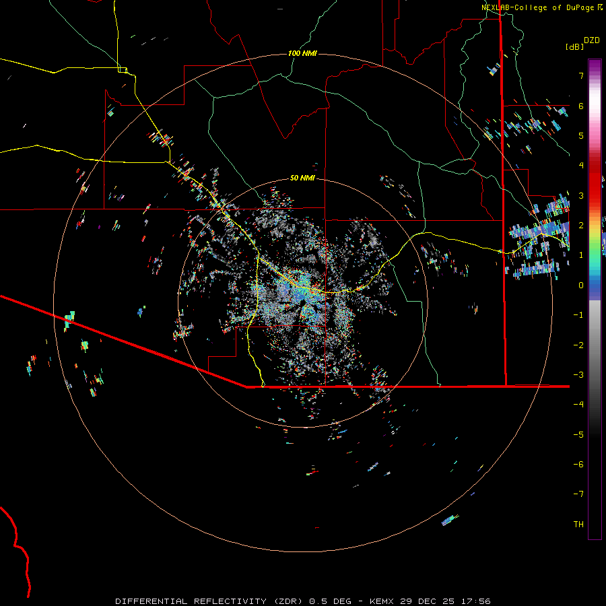Click the 6 dB label on scale
Viewport: 606px width, 606px height.
[x=581, y=106]
